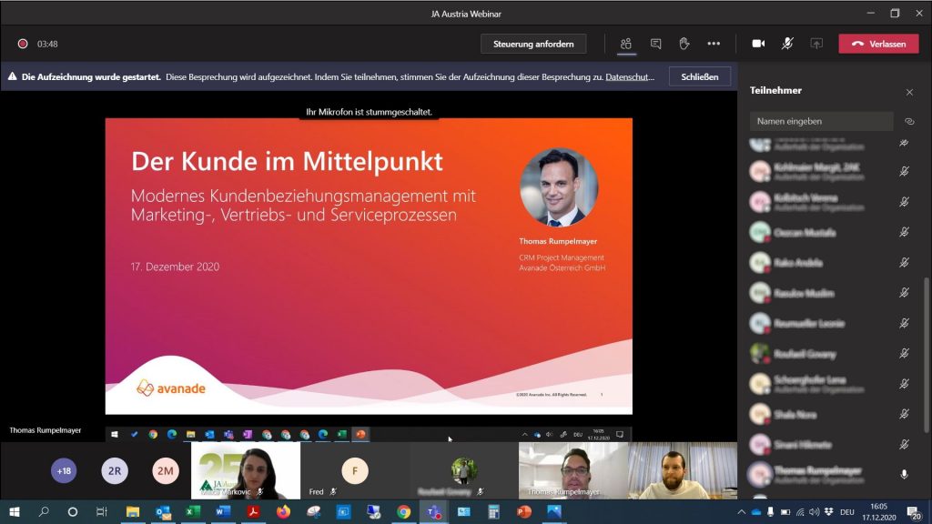Click the link icon beside Namen eingeben

tap(909, 121)
